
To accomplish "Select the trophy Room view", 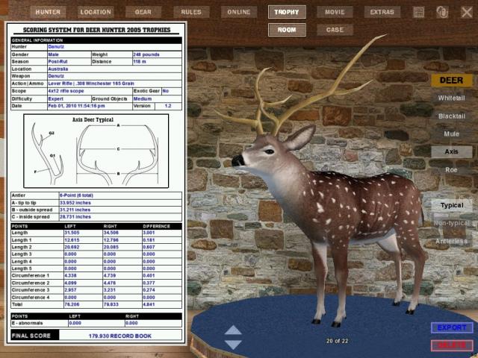I will [287, 30].
